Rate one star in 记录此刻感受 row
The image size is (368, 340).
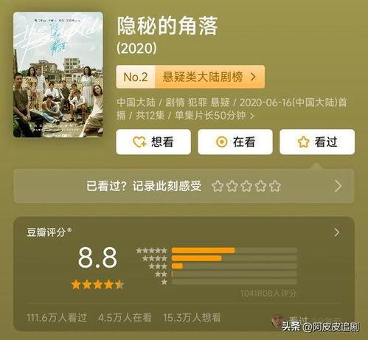[218, 186]
